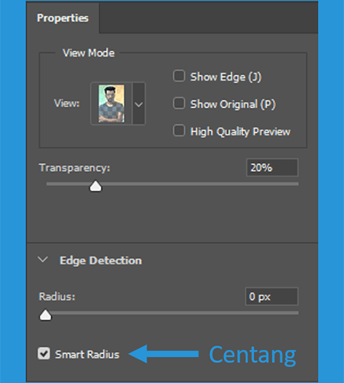Open the View mode dropdown arrow
344x383 pixels.
[x=139, y=103]
